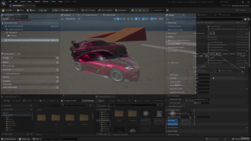Open the Differential Type Rear Wheel Drive dropdown
Viewport: 251px width, 141px height.
tap(201, 99)
